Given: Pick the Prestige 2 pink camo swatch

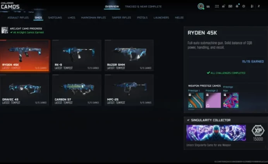Looking at the screenshot, I should click(213, 100).
